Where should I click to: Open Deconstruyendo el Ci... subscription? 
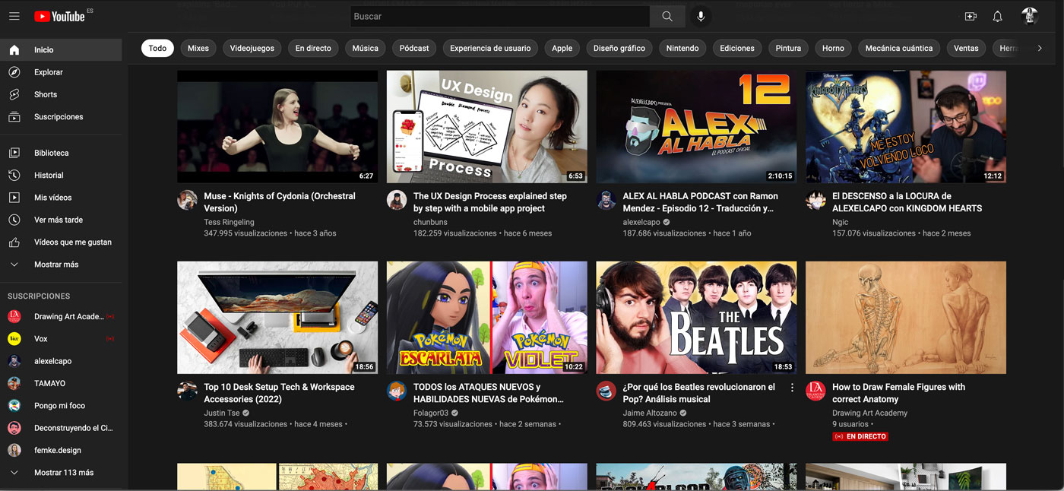[61, 428]
